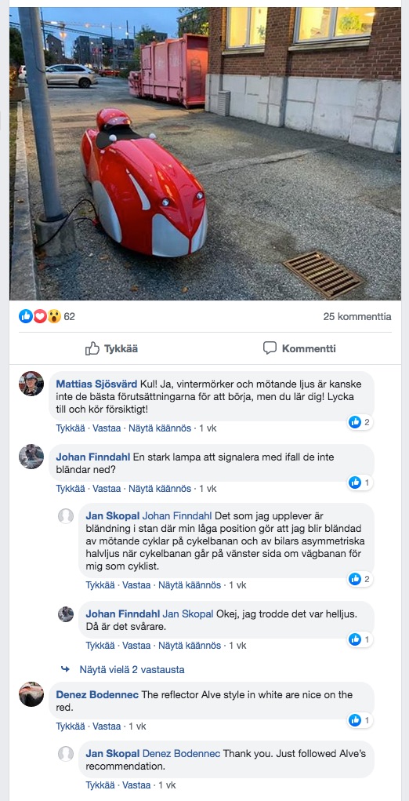
Task: Click the thumbs-up Tykkää icon below the photo
Action: pyautogui.click(x=92, y=348)
